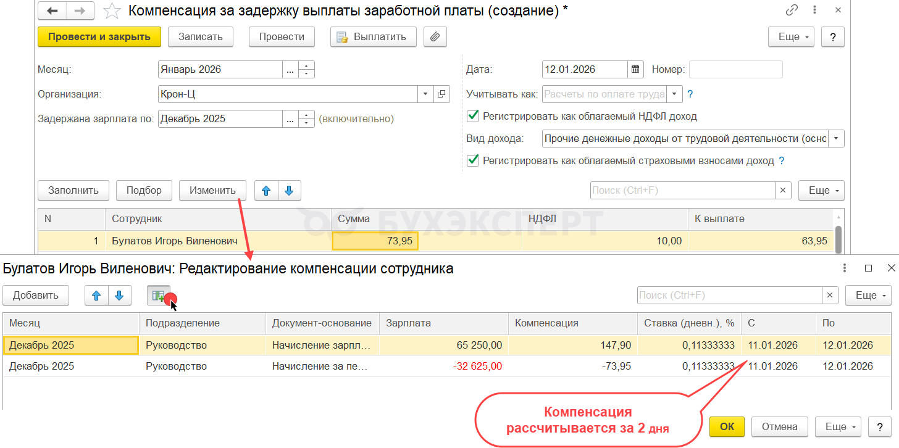Decrease Задержана зарплата по month with stepper
The width and height of the screenshot is (899, 448).
point(307,123)
